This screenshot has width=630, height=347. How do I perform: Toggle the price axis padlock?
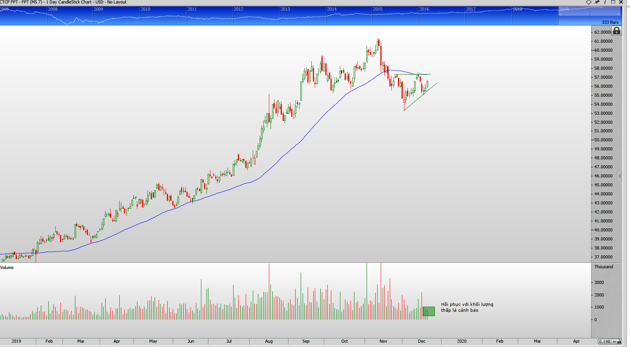[x=617, y=31]
